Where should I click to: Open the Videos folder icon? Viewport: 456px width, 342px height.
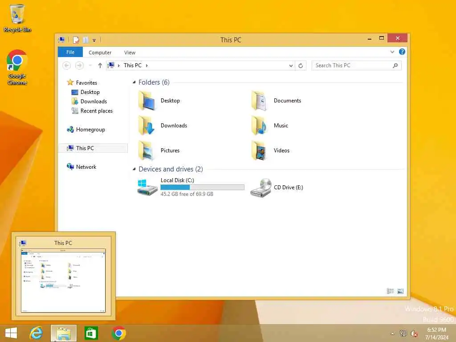point(260,151)
